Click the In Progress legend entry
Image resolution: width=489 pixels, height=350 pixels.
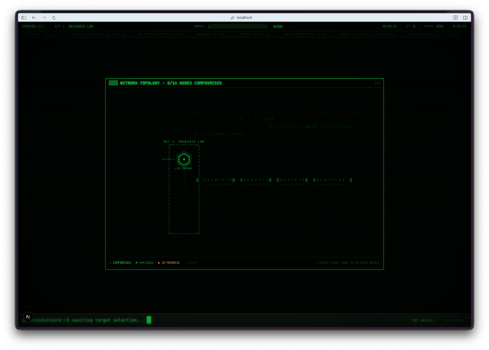169,262
